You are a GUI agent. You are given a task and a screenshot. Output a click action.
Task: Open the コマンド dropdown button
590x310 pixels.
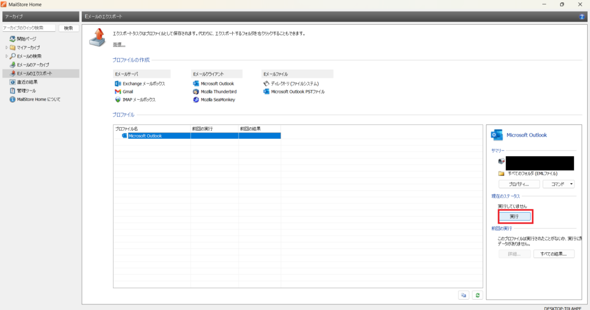pyautogui.click(x=558, y=184)
